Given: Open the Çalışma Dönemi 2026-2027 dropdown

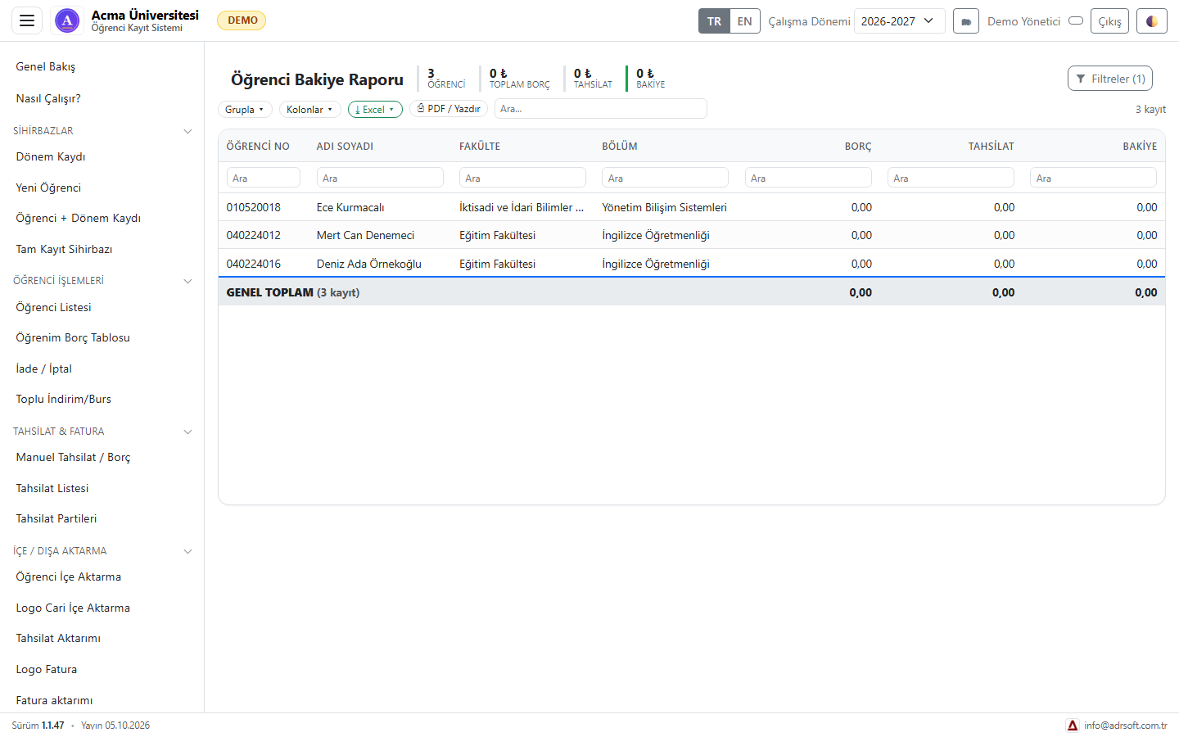Looking at the screenshot, I should [899, 21].
